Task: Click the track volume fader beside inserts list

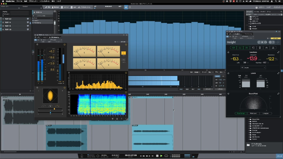Action: 55,23
